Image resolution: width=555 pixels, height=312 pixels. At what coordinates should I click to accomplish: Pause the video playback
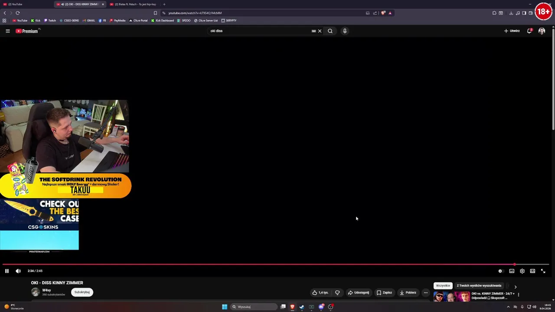pyautogui.click(x=7, y=271)
